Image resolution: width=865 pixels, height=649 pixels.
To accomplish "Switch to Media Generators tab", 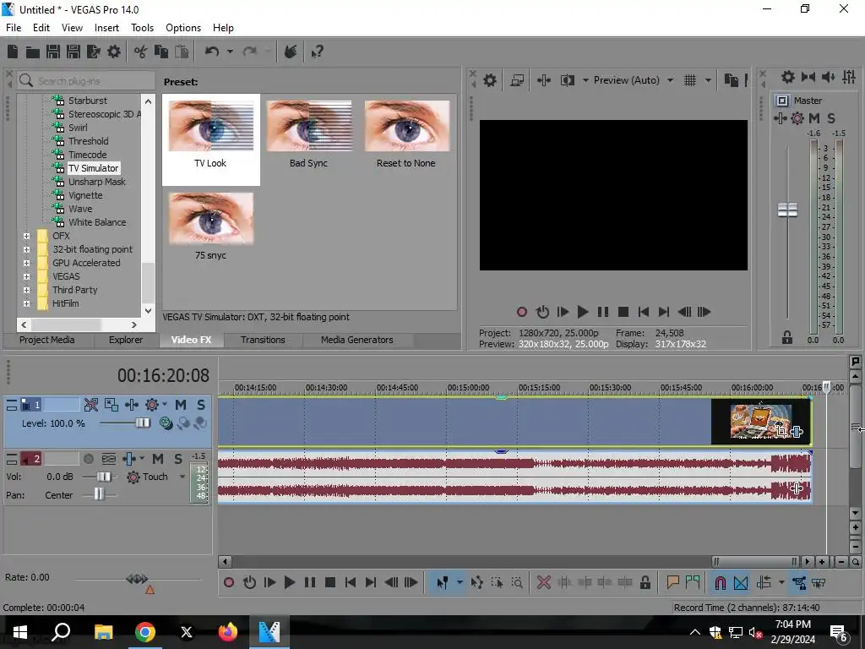I will click(357, 340).
